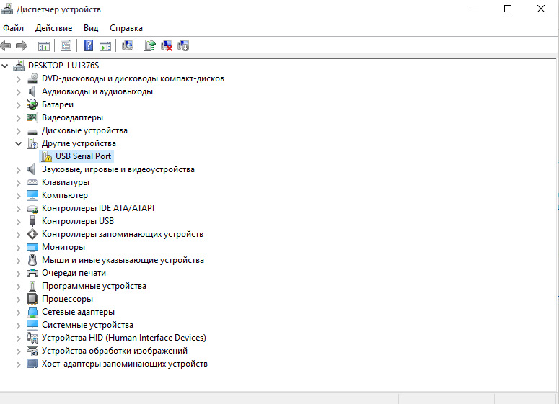Viewport: 559px width, 404px height.
Task: Click the Device Manager title bar icon
Action: pos(7,9)
